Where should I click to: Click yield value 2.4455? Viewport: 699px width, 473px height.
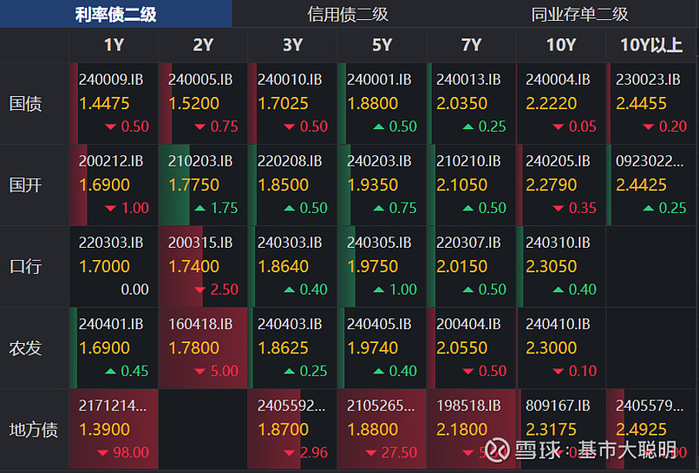click(641, 103)
